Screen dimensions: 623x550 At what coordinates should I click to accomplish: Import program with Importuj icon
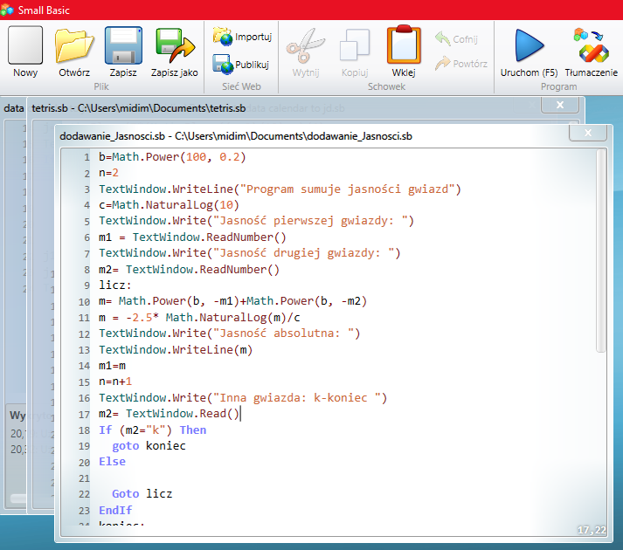242,37
